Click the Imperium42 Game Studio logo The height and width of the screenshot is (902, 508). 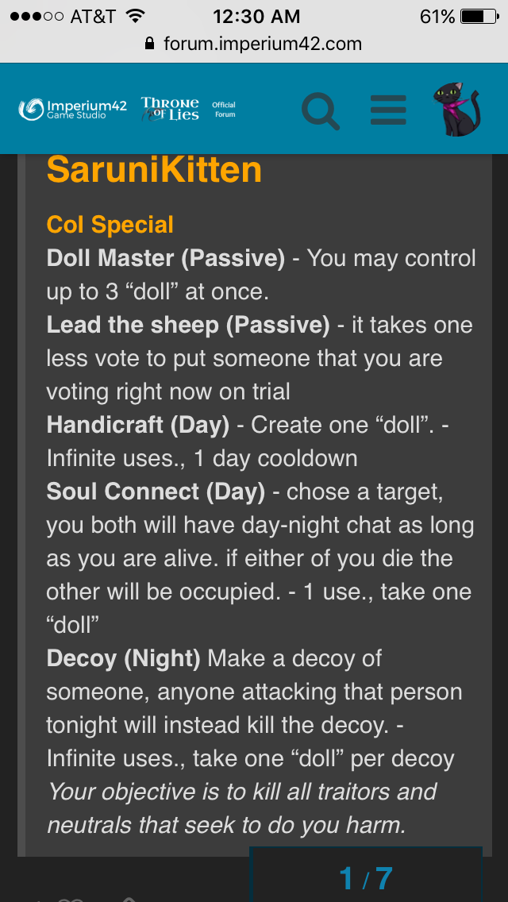tap(72, 110)
